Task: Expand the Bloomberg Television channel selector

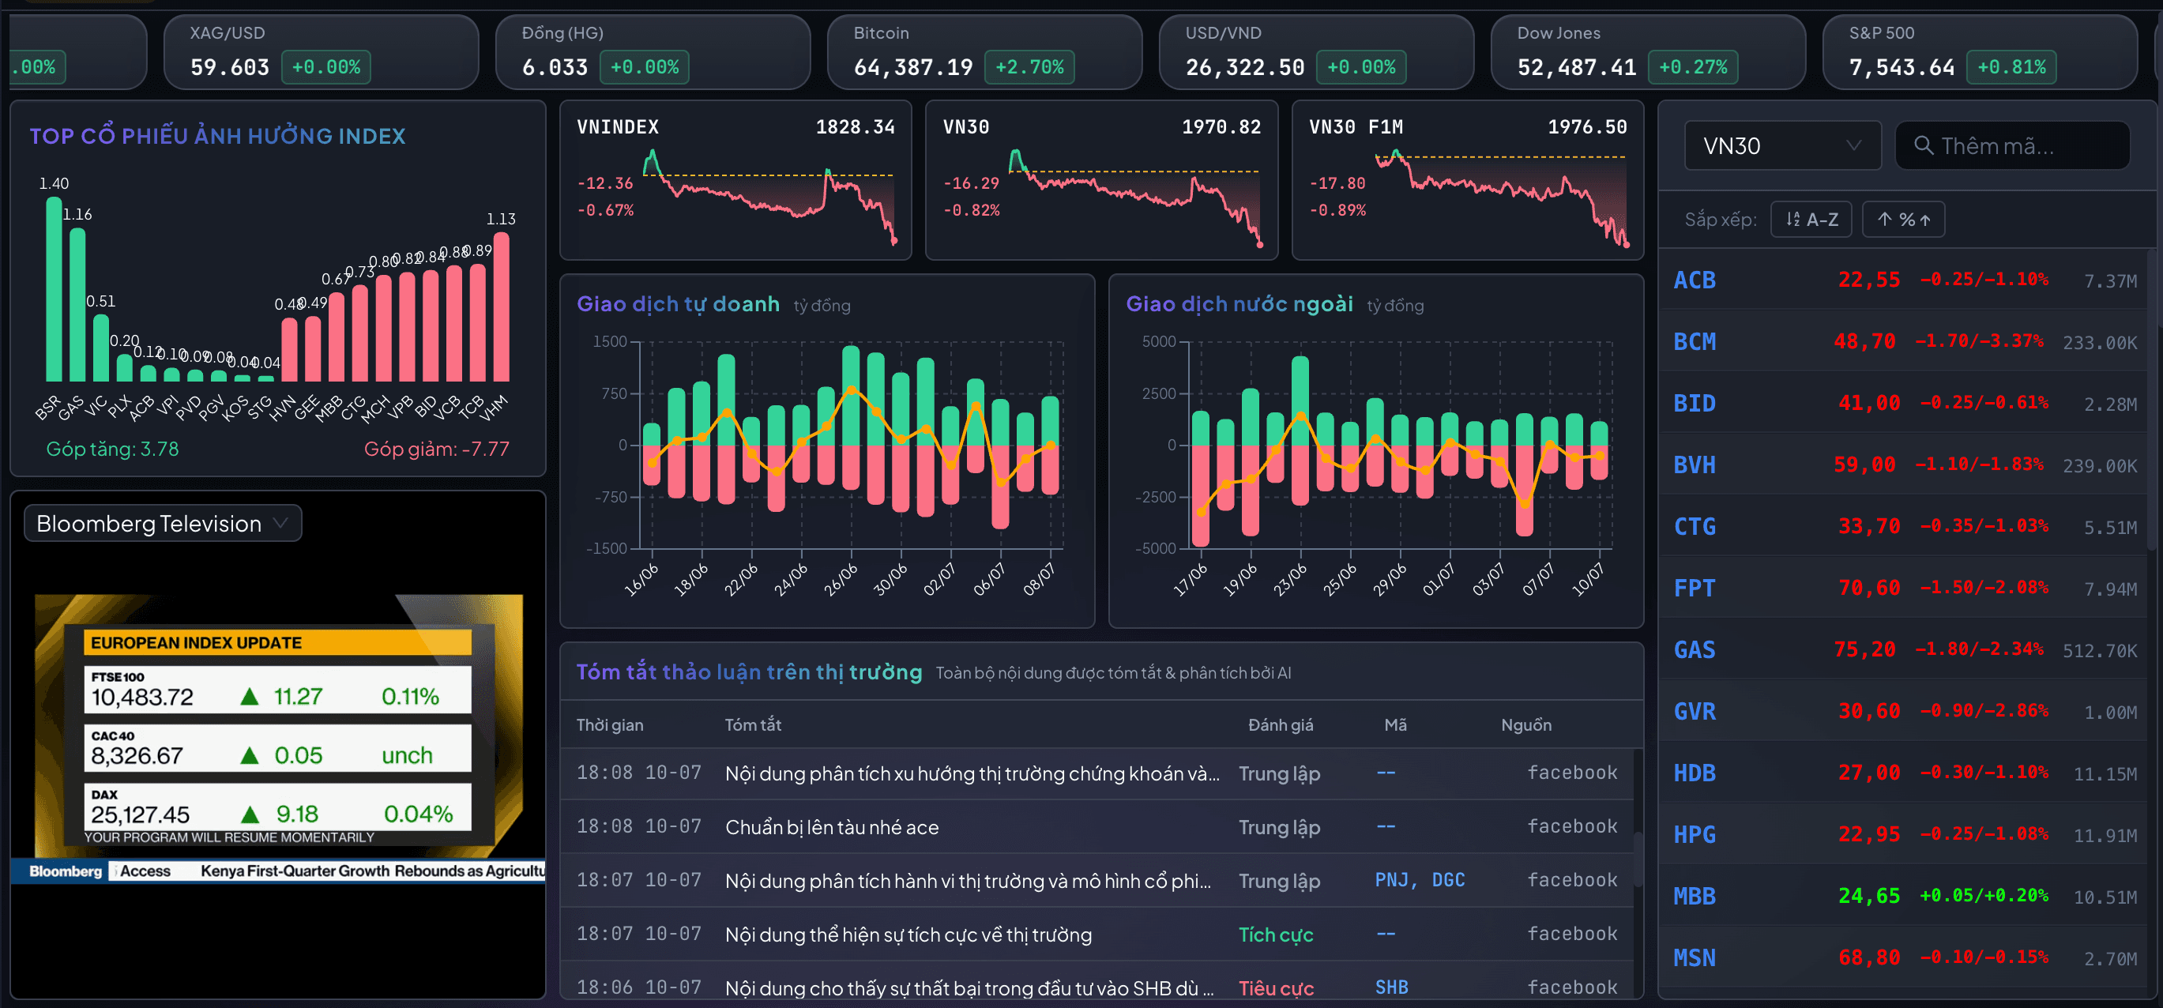Action: pos(163,524)
